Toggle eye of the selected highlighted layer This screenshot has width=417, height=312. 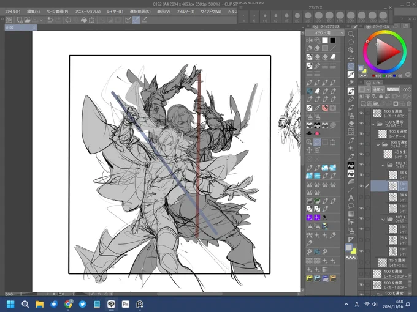361,186
